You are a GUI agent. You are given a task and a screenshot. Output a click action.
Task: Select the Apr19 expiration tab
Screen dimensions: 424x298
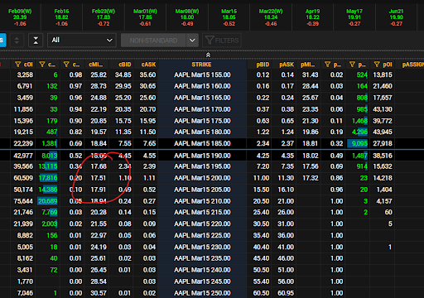(x=312, y=17)
